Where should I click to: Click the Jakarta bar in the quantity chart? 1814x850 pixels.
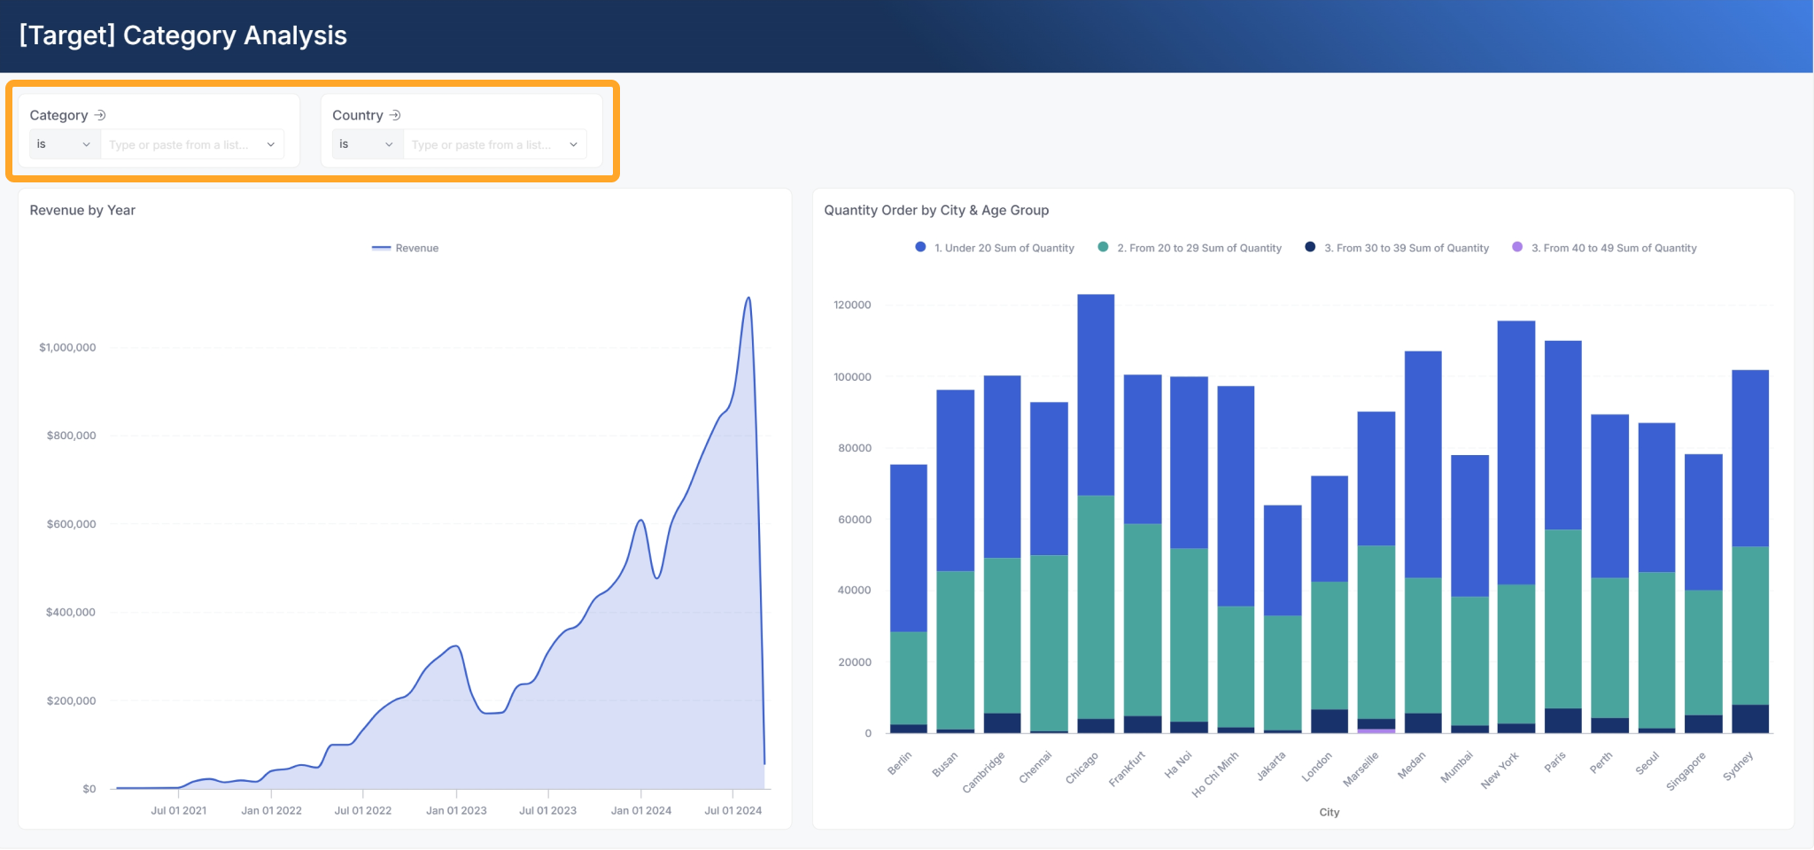click(x=1283, y=619)
